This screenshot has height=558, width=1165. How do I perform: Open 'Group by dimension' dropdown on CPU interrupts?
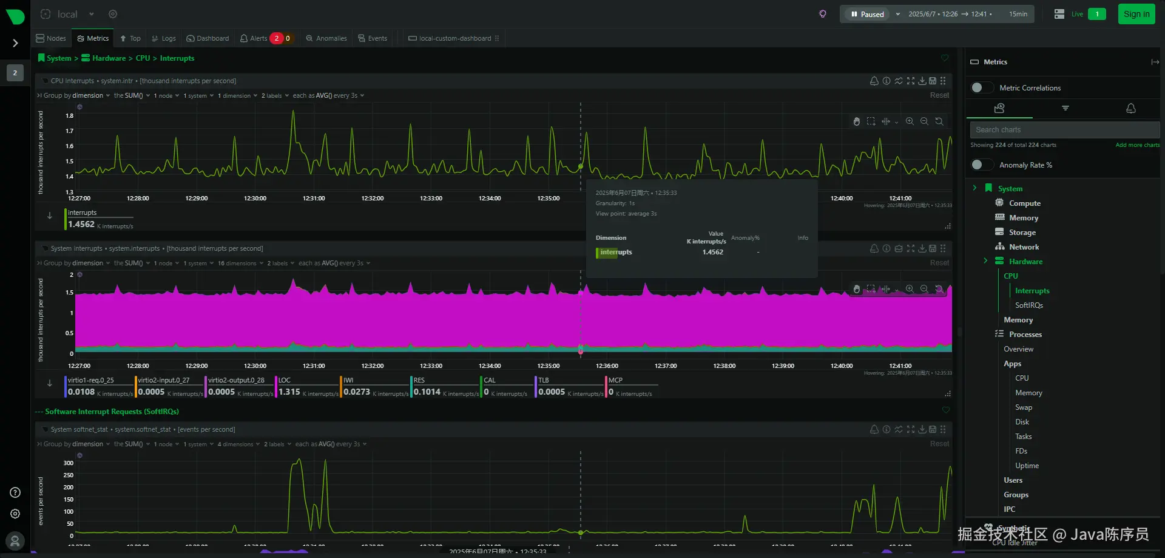tap(76, 95)
